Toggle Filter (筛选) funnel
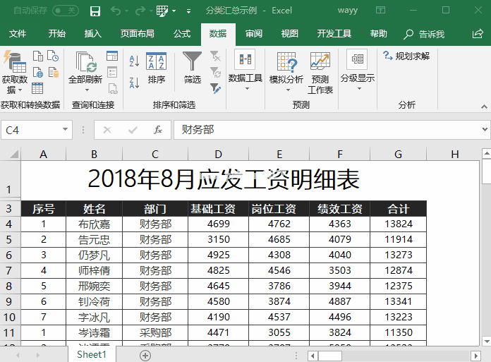Image resolution: width=491 pixels, height=362 pixels. [193, 68]
